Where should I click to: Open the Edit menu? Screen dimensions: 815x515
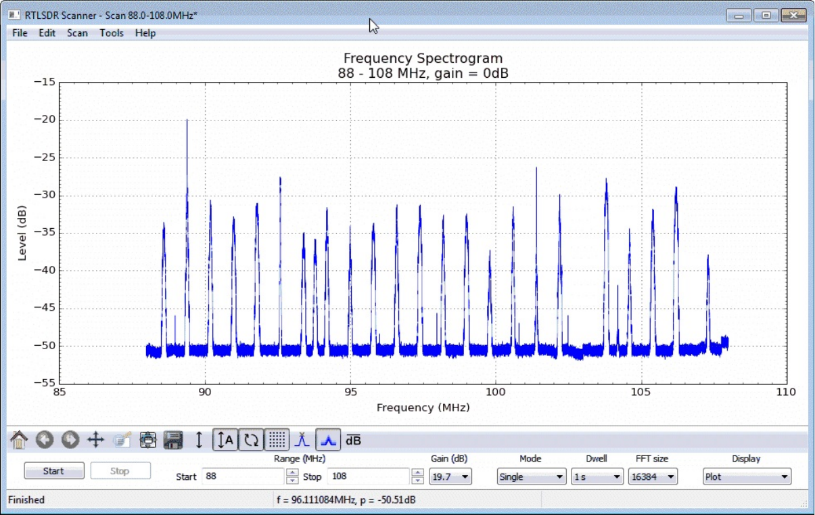pos(47,32)
